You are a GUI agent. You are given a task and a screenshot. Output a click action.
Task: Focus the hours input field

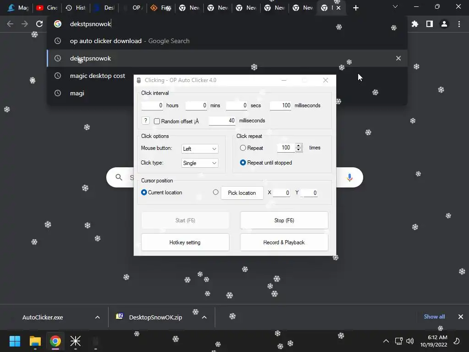(x=152, y=105)
